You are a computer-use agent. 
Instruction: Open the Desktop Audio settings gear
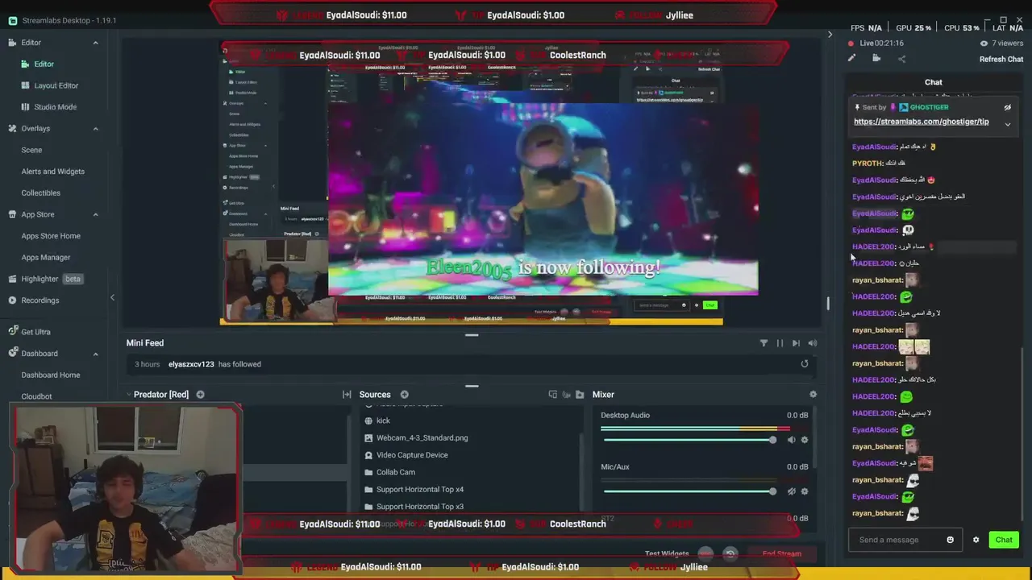point(804,440)
